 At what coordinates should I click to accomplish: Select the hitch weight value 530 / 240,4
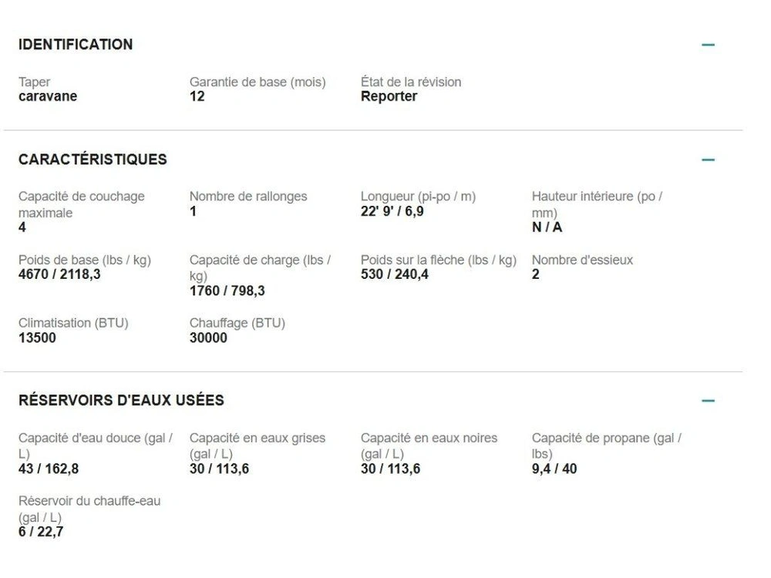395,274
